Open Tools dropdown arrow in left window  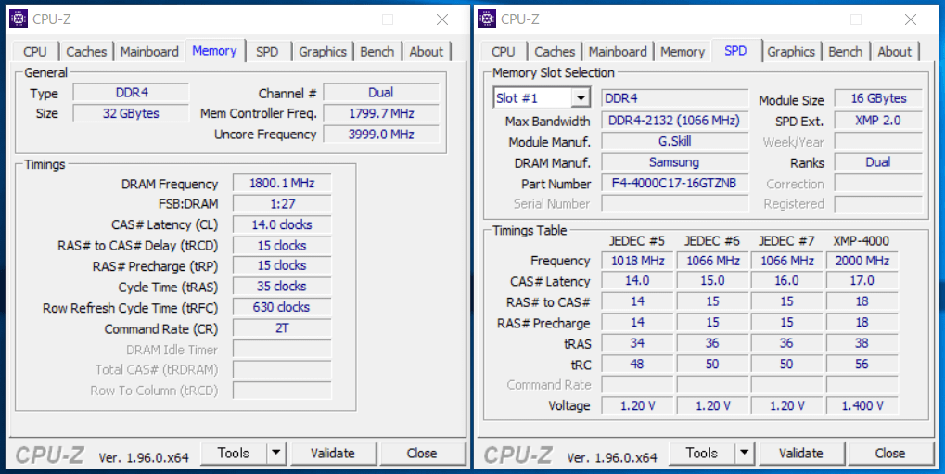click(x=276, y=453)
